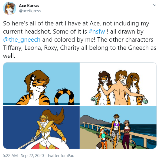Image resolution: width=160 pixels, height=160 pixels.
Task: Click the 5:22 AM timestamp
Action: coord(10,156)
